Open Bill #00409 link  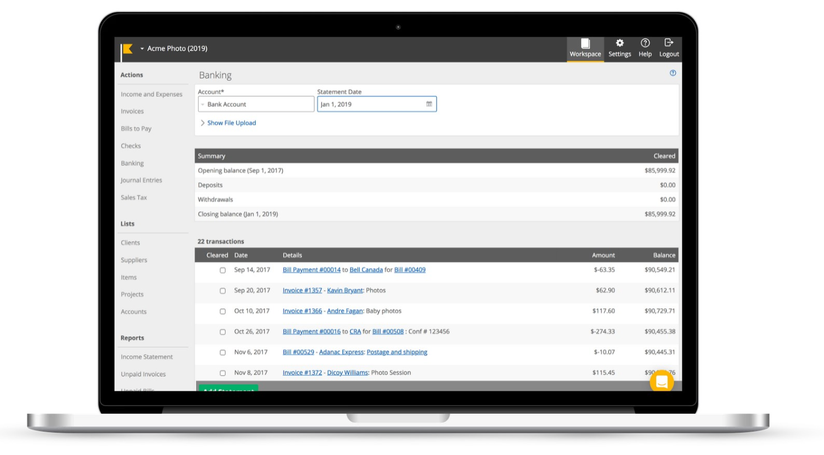(x=410, y=270)
